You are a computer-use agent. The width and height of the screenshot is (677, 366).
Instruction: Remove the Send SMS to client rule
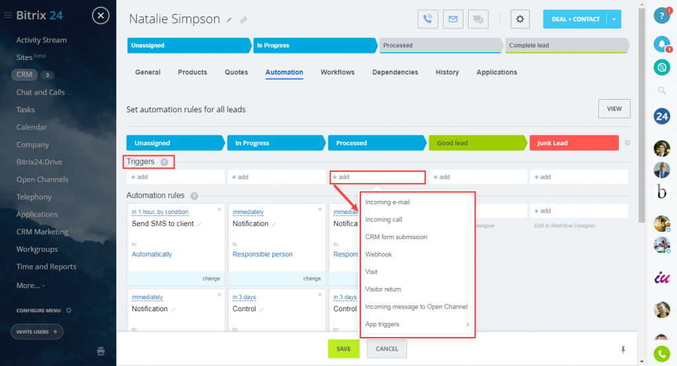pos(219,209)
